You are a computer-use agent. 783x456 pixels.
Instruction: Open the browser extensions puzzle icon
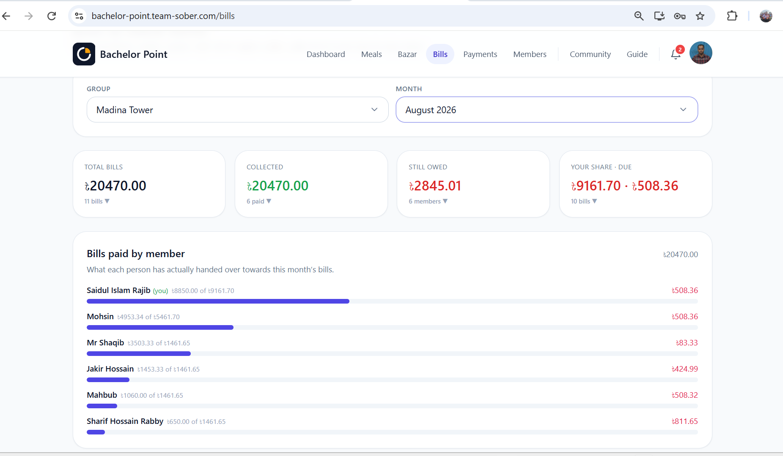[732, 16]
